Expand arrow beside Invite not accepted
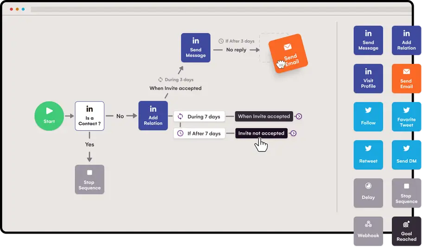Image resolution: width=422 pixels, height=247 pixels. point(294,133)
